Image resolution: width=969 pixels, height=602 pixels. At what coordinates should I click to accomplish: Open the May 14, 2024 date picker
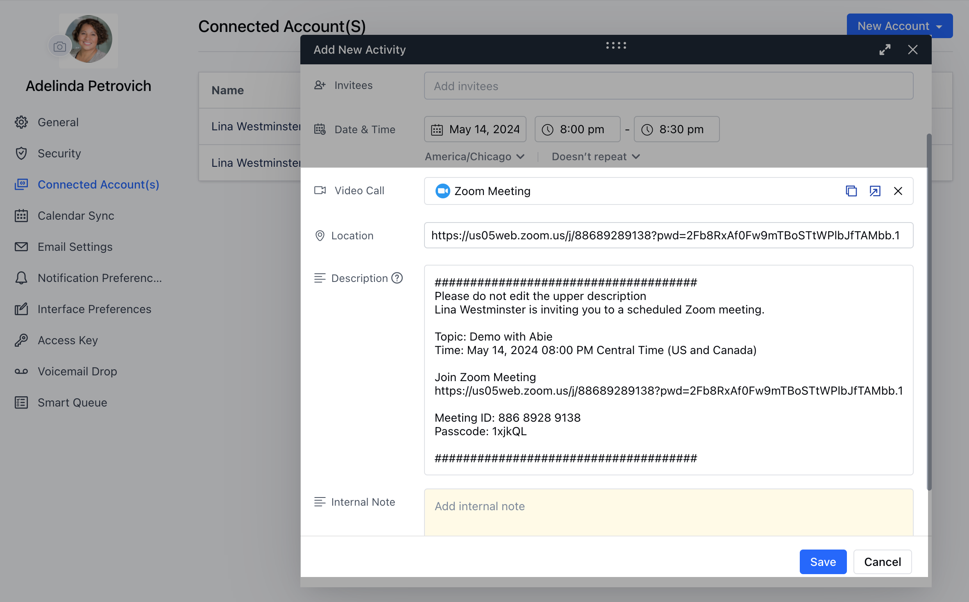point(475,129)
